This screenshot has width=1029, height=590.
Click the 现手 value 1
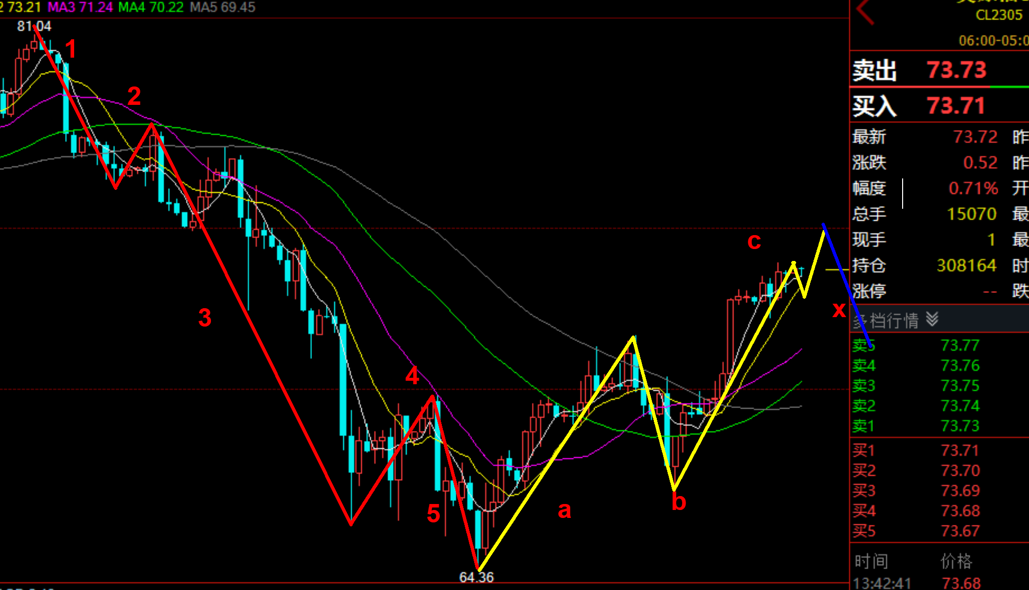[x=991, y=240]
